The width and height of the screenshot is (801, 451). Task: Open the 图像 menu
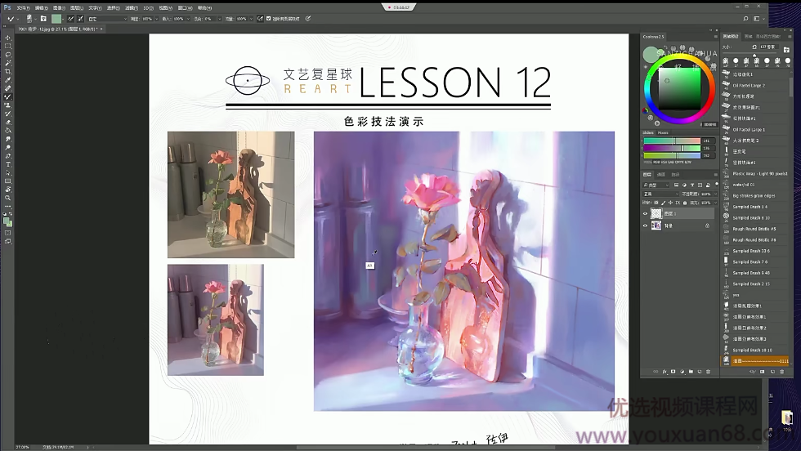(59, 8)
